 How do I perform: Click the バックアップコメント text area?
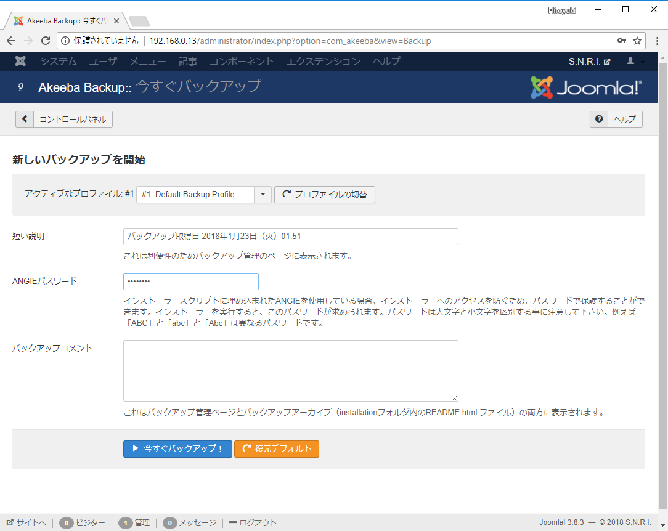pyautogui.click(x=290, y=371)
